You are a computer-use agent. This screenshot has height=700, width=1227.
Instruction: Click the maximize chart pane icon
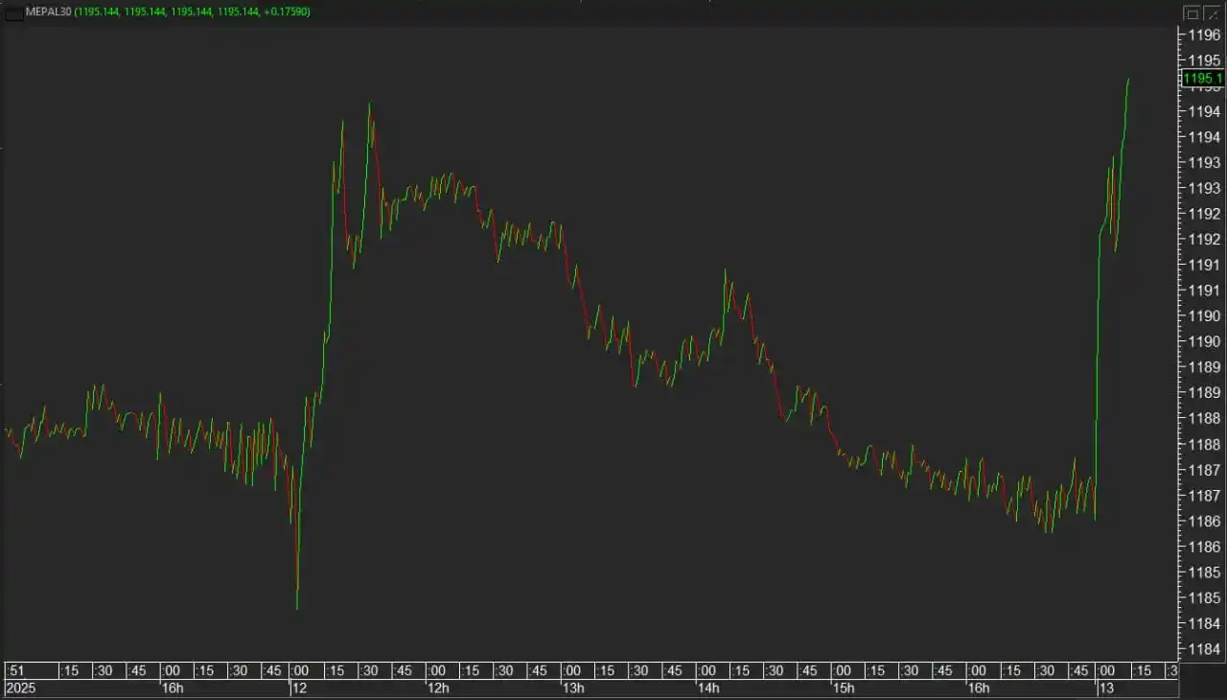(1192, 12)
